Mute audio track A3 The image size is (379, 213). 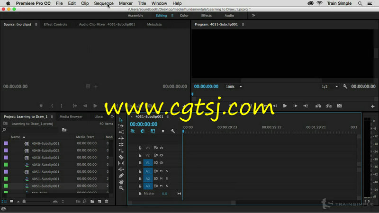[x=161, y=186]
